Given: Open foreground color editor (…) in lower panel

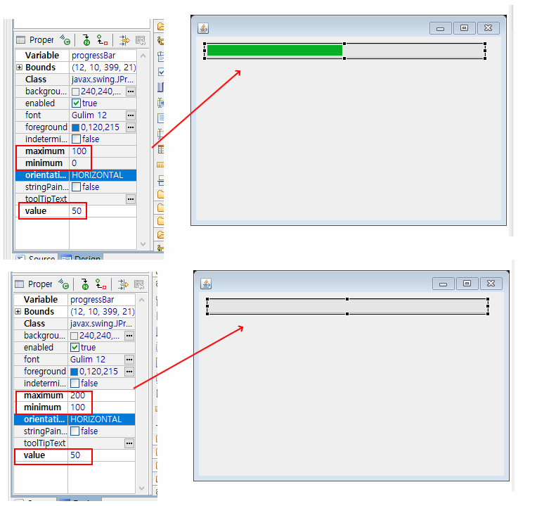Looking at the screenshot, I should point(129,372).
